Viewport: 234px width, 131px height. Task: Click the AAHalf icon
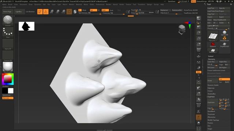(199, 44)
